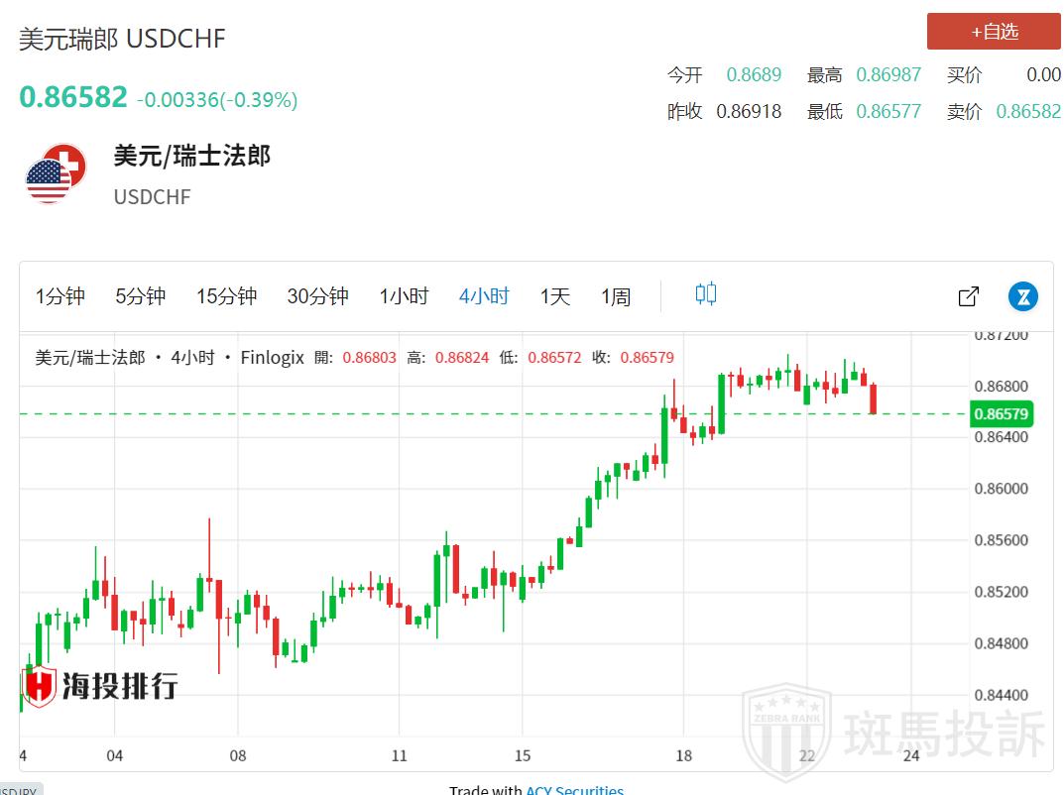1064x795 pixels.
Task: Choose the 15分钟 timeframe
Action: click(x=226, y=296)
